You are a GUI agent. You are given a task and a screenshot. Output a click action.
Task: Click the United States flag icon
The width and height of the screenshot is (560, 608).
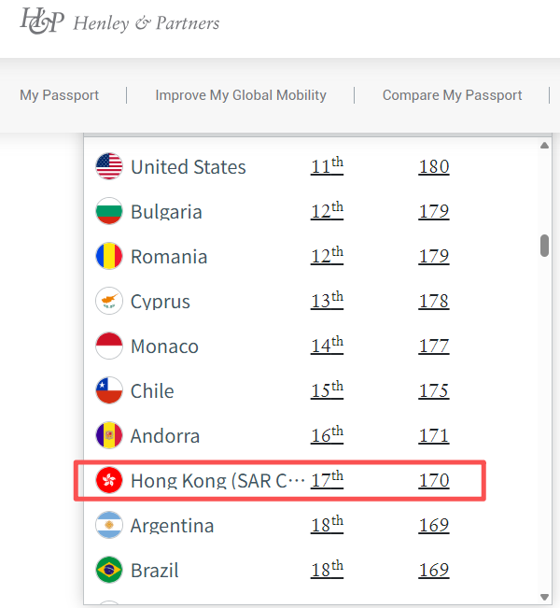coord(109,167)
